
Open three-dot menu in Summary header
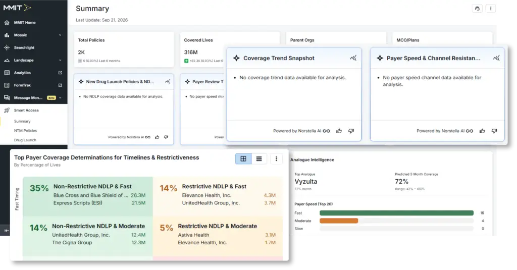(491, 9)
